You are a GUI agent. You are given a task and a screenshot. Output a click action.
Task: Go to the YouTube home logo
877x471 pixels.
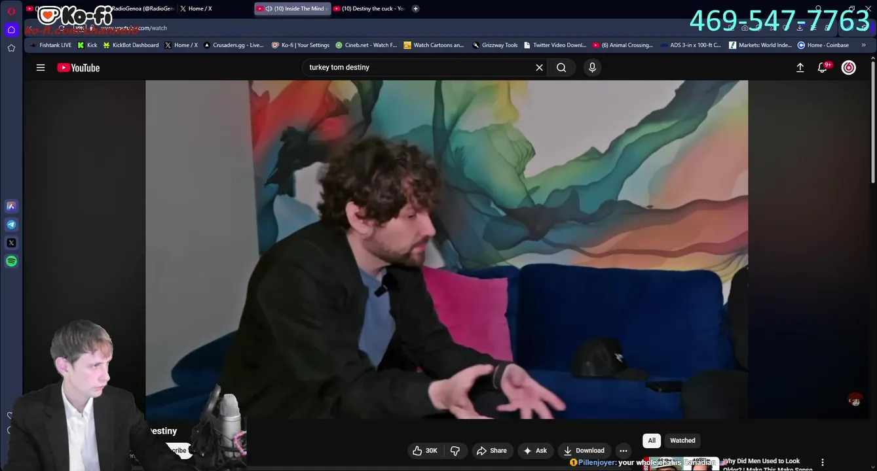tap(79, 67)
